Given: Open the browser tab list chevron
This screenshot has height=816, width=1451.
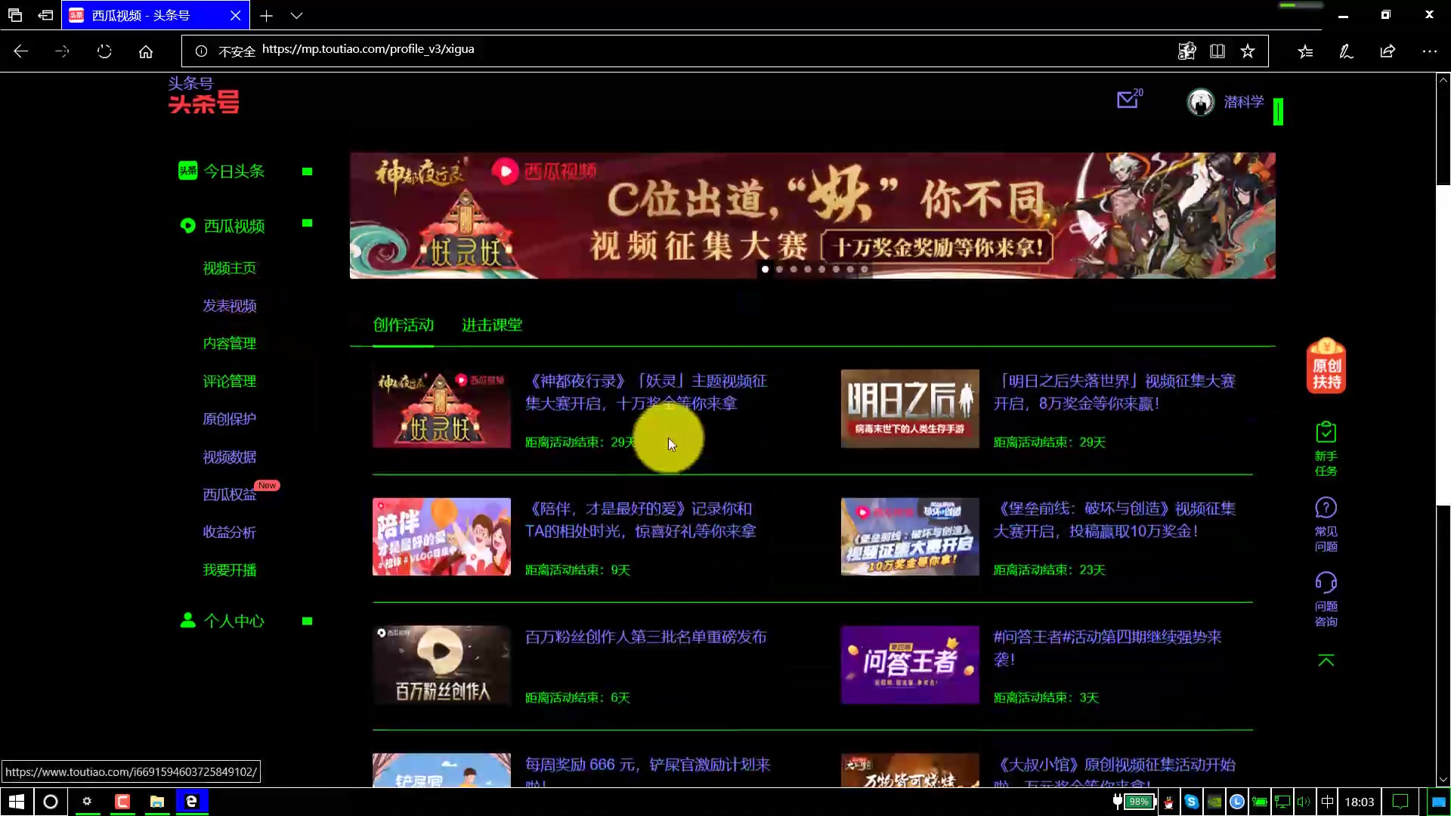Looking at the screenshot, I should 296,16.
